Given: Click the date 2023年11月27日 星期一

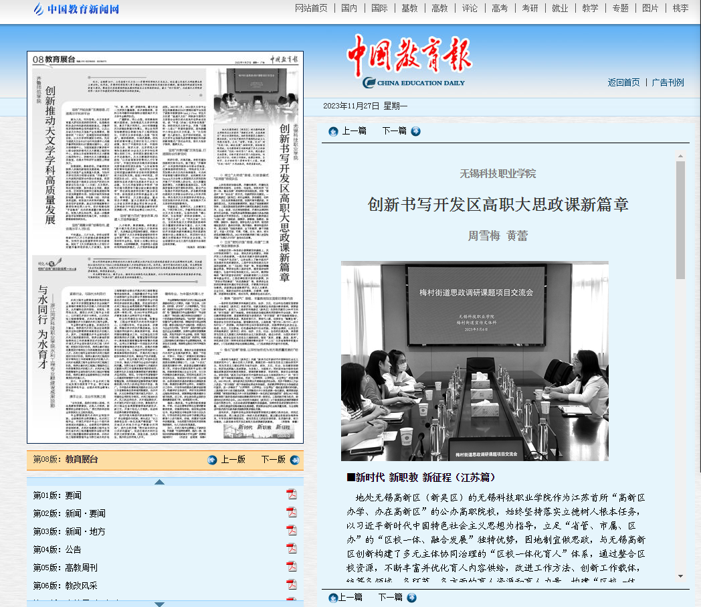Looking at the screenshot, I should coord(365,106).
